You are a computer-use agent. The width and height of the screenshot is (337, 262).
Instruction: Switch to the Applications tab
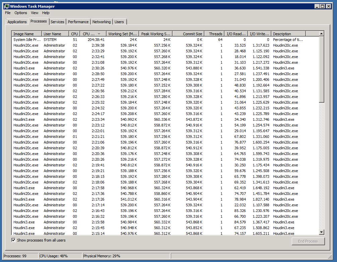point(17,22)
